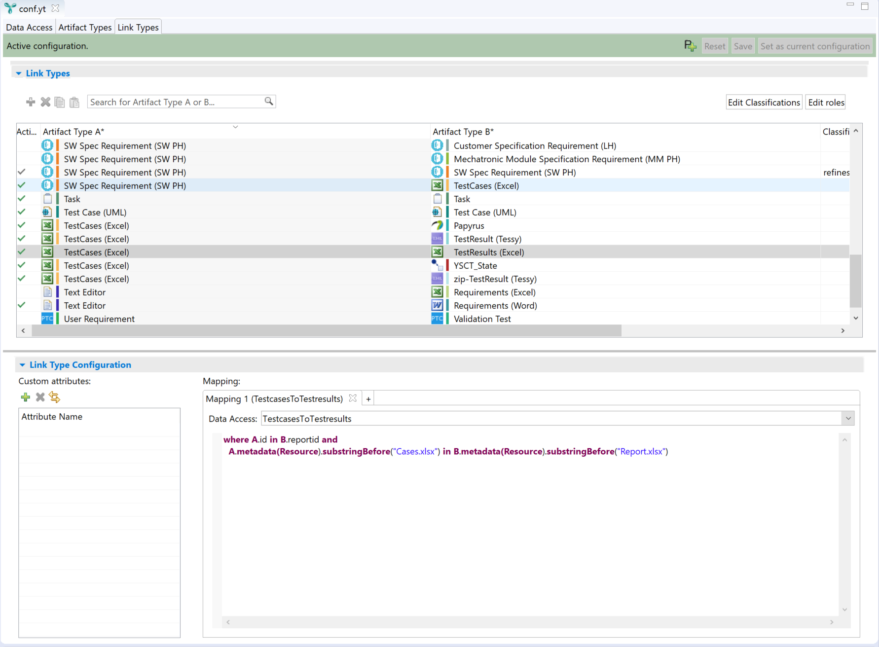This screenshot has width=879, height=647.
Task: Copy link type icon in toolbar
Action: 60,102
